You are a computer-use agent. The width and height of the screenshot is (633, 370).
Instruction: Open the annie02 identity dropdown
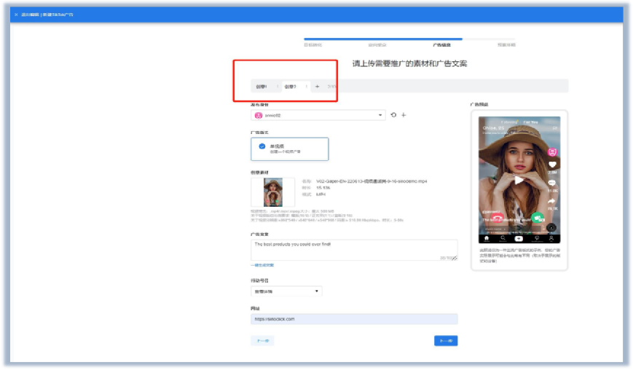click(x=318, y=115)
